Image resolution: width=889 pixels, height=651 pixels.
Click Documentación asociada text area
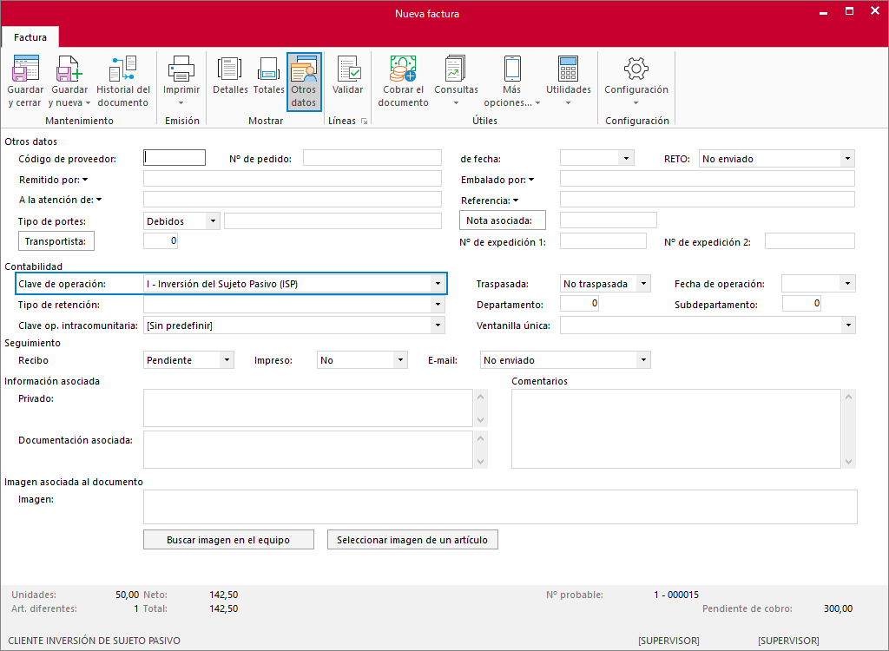(x=308, y=450)
